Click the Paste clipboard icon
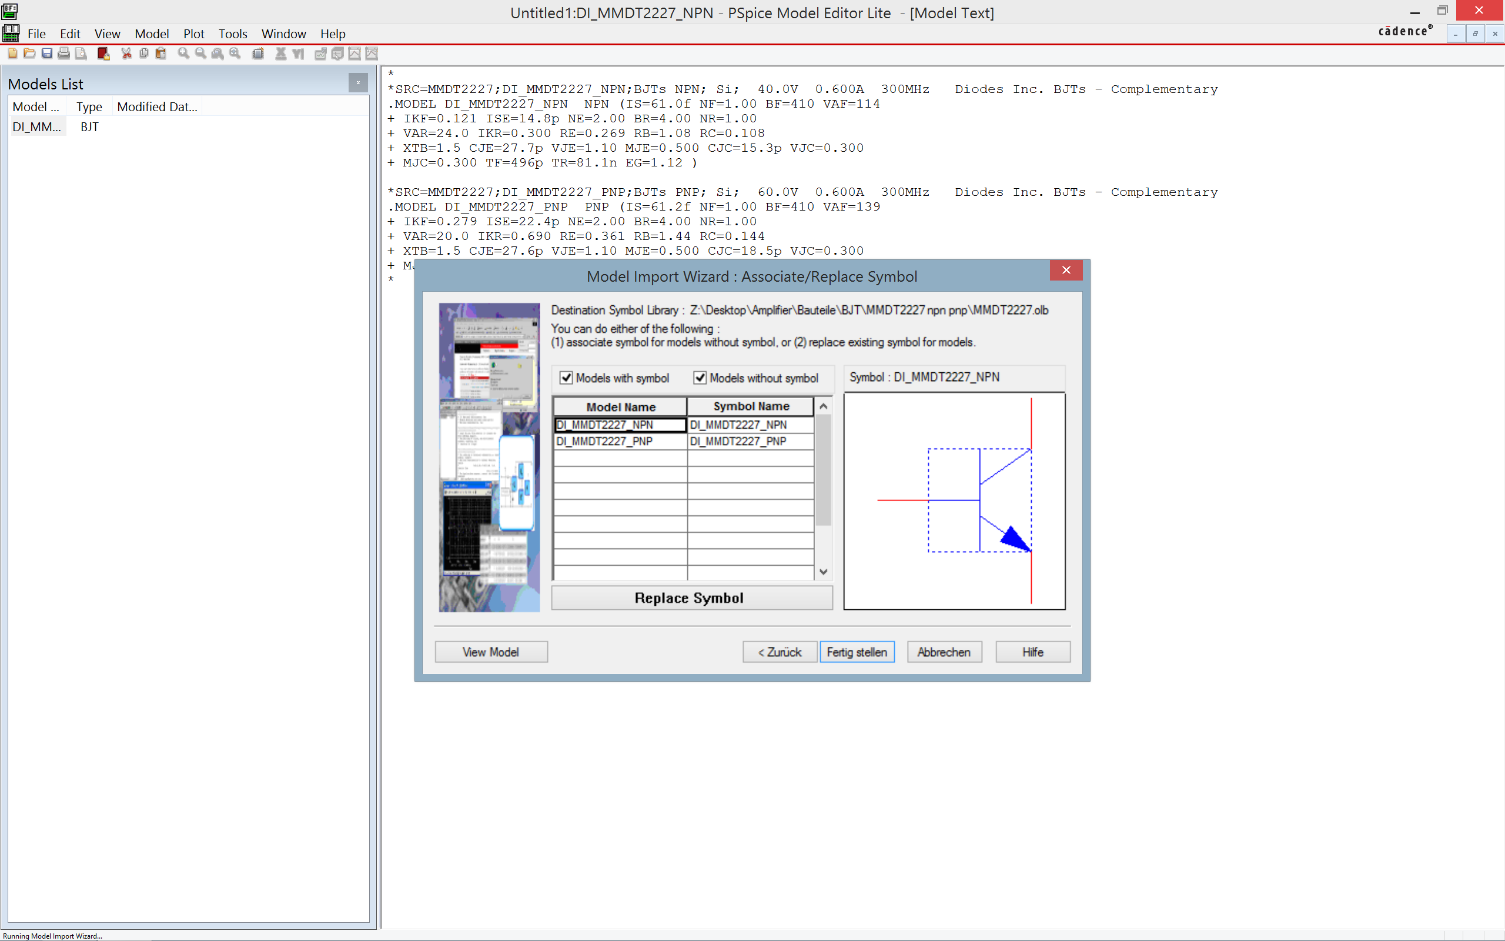 pos(161,54)
